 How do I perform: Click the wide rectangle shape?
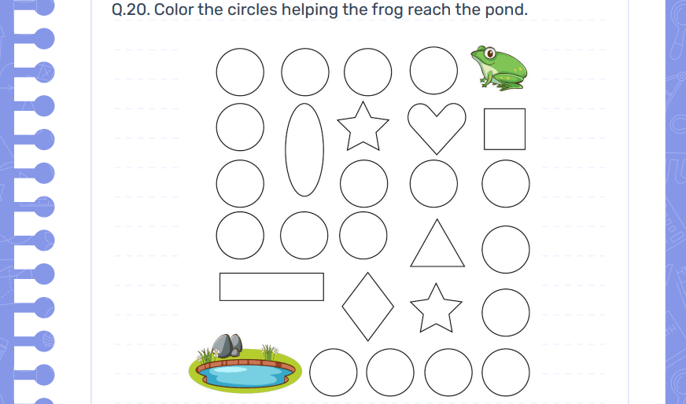pyautogui.click(x=271, y=286)
